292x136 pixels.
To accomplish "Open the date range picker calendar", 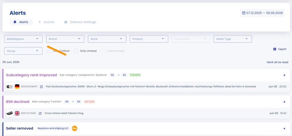I will 244,13.
